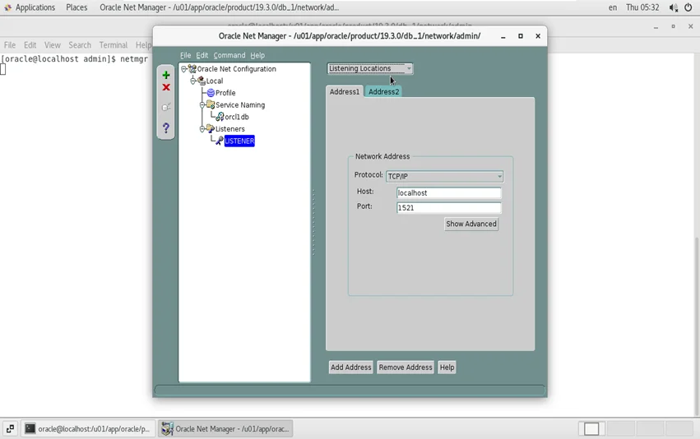700x439 pixels.
Task: Click the clock showing Thu 05:32
Action: 642,7
